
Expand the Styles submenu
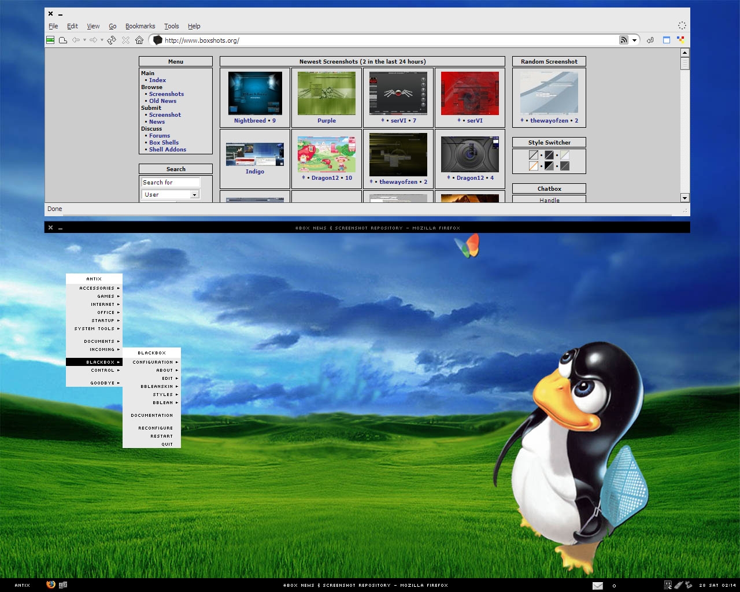152,394
